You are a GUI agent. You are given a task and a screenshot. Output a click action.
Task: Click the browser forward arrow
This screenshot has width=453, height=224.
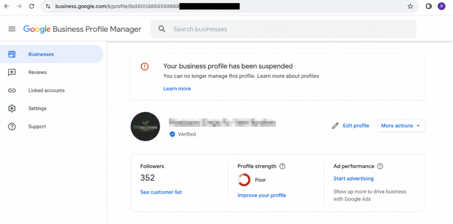(x=19, y=6)
